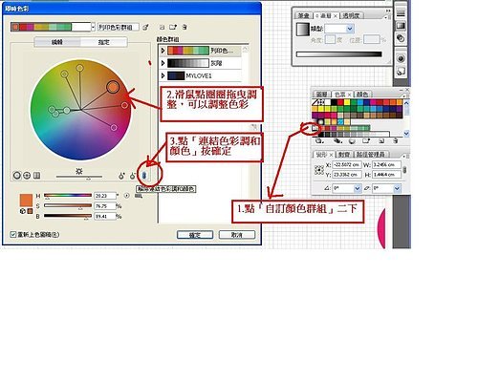
Task: Click the B brightness slider bar
Action: [68, 216]
